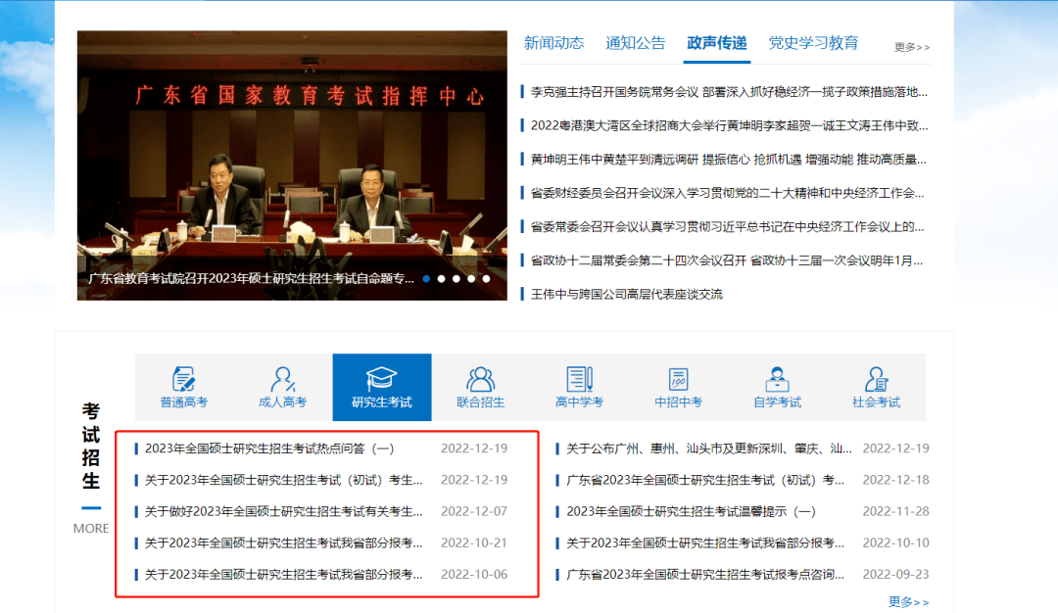Show the fourth carousel slide dot
The image size is (1058, 613).
tap(471, 278)
